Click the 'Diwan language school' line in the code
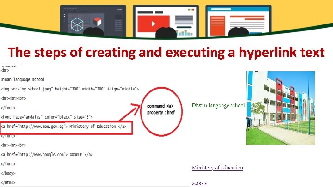The image size is (333, 187). (x=23, y=79)
